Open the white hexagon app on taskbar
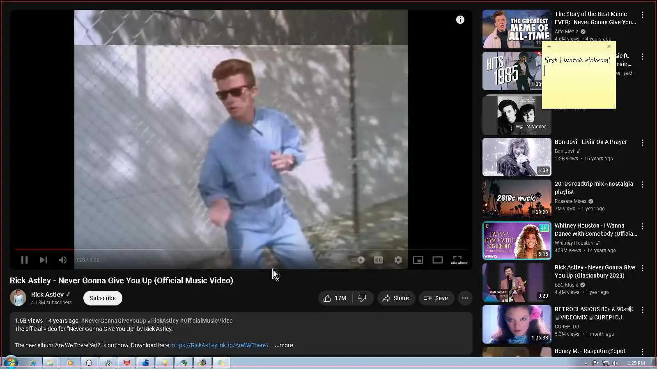Image resolution: width=657 pixels, height=369 pixels. click(x=89, y=363)
